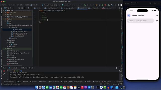
Task: Expand the build folder
Action: (6, 19)
